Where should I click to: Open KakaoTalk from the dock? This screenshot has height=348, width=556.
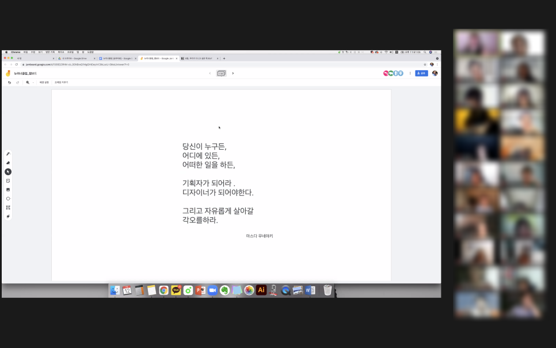tap(176, 290)
